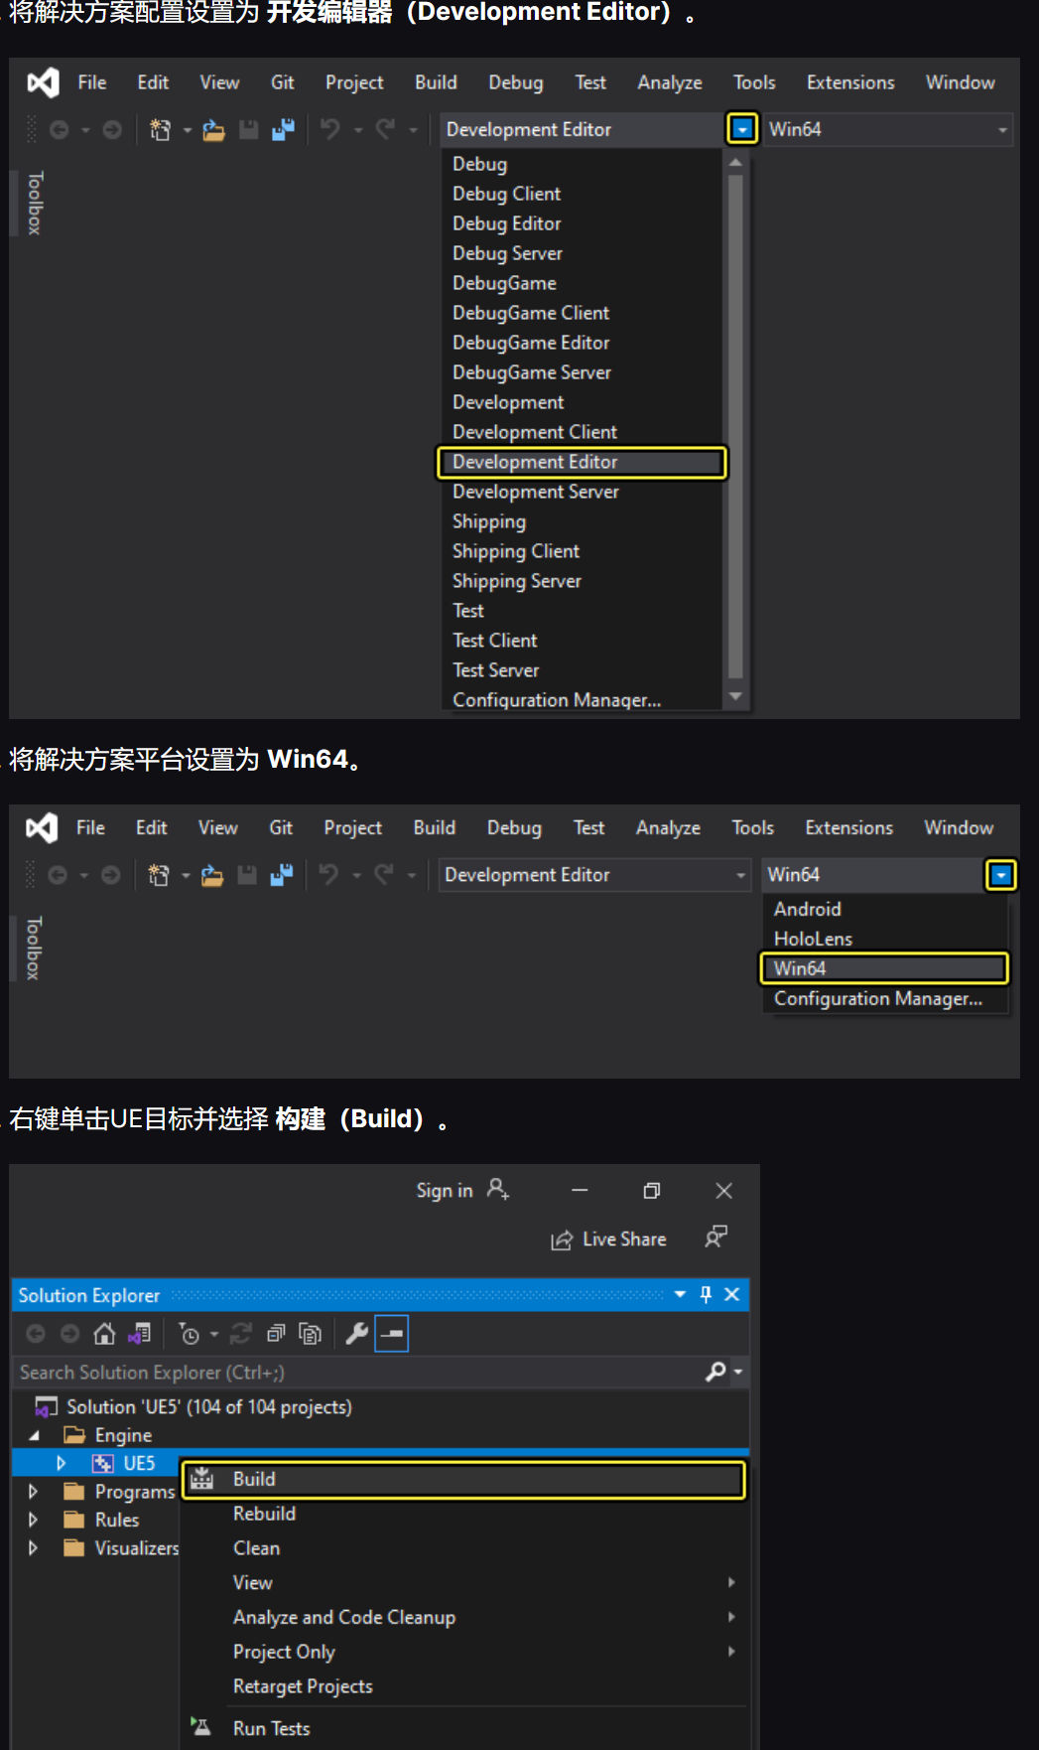Click Redo icon in toolbar above configuration list

pos(385,129)
